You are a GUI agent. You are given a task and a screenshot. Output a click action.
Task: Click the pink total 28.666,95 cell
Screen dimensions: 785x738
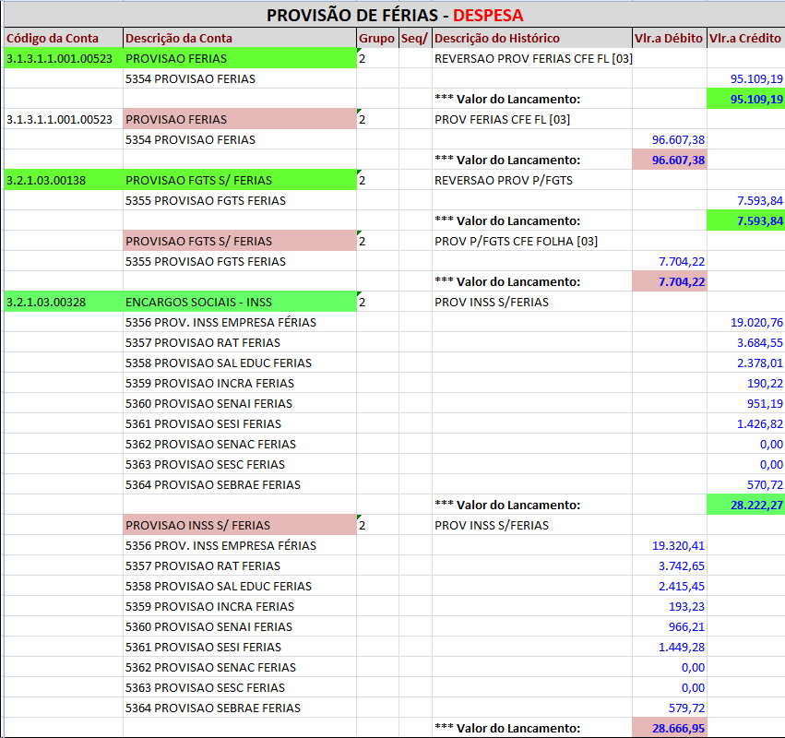[x=669, y=728]
